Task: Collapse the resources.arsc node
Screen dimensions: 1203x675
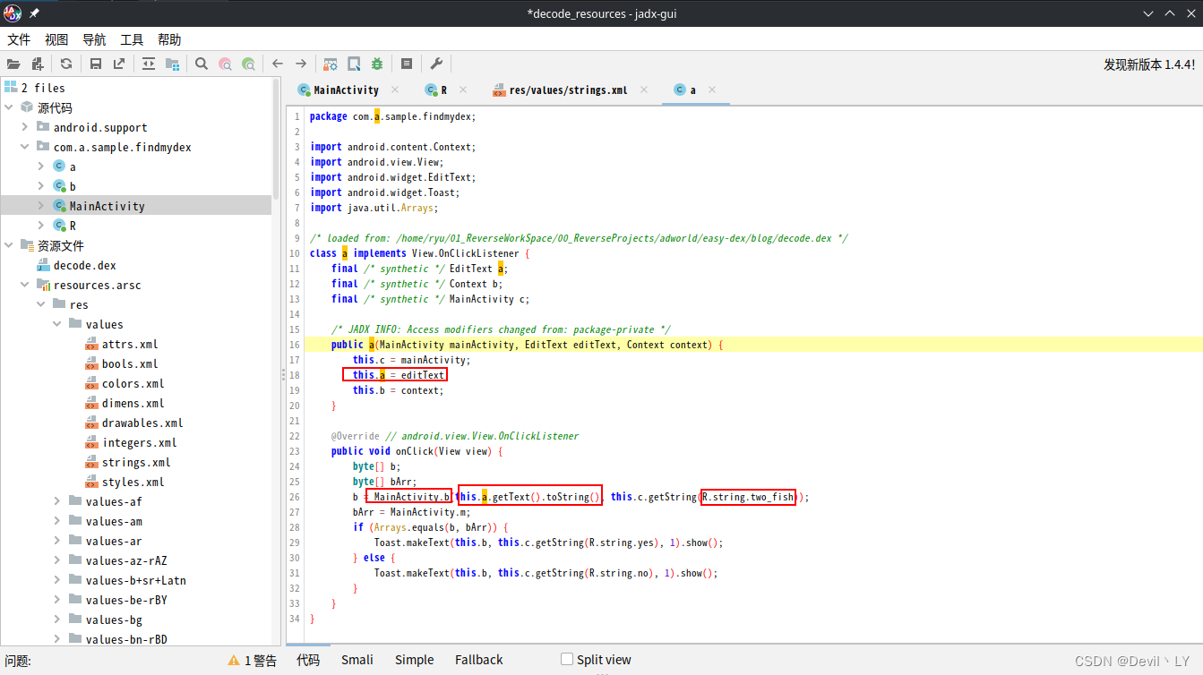Action: (x=25, y=285)
